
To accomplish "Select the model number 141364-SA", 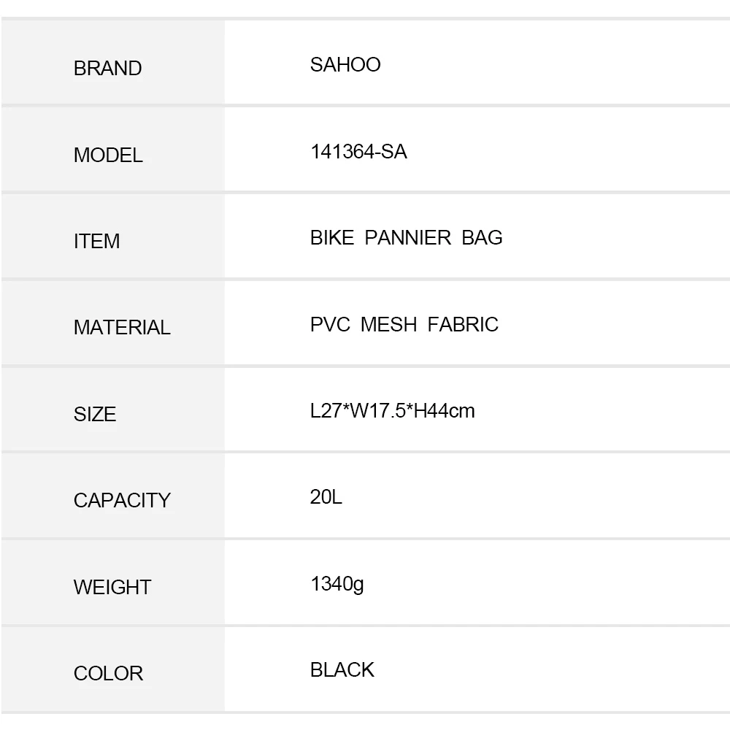I will (358, 151).
